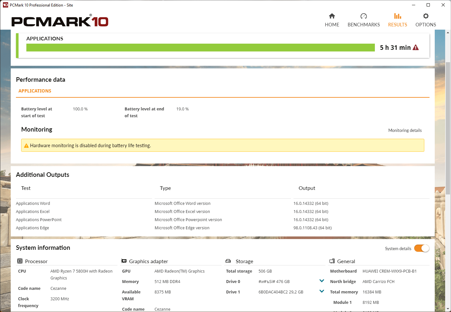Click the red warning icon beside 5 h 31 min
The image size is (451, 312).
point(416,48)
